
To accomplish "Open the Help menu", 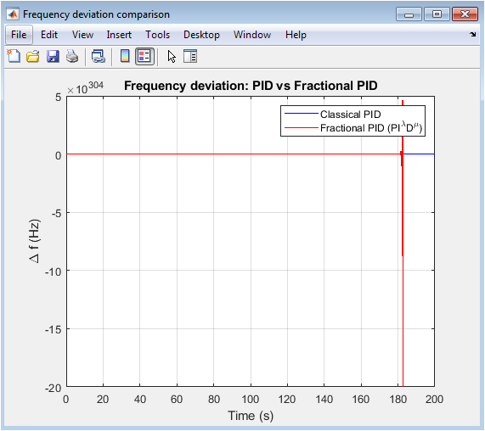I will tap(296, 35).
